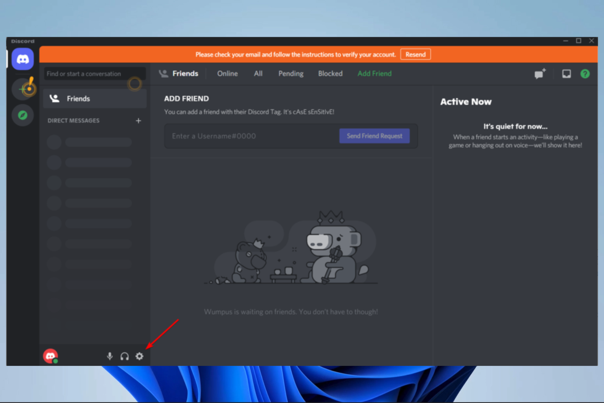Open User Settings gear icon

point(139,356)
